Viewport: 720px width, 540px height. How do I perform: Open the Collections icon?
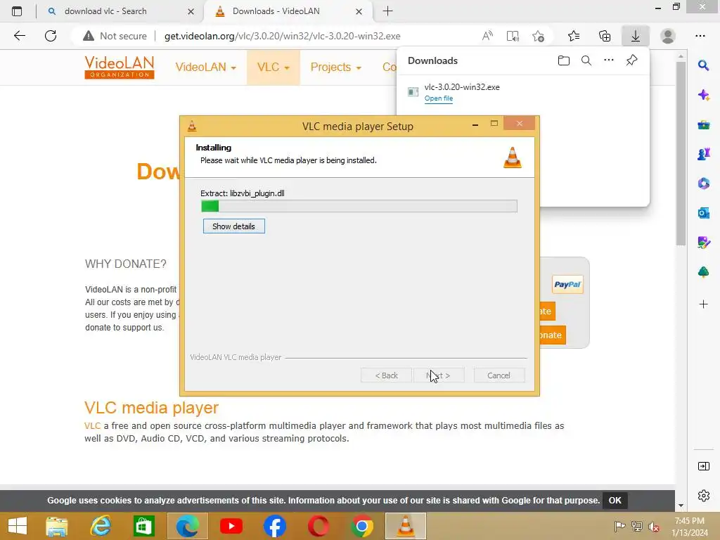click(x=605, y=36)
